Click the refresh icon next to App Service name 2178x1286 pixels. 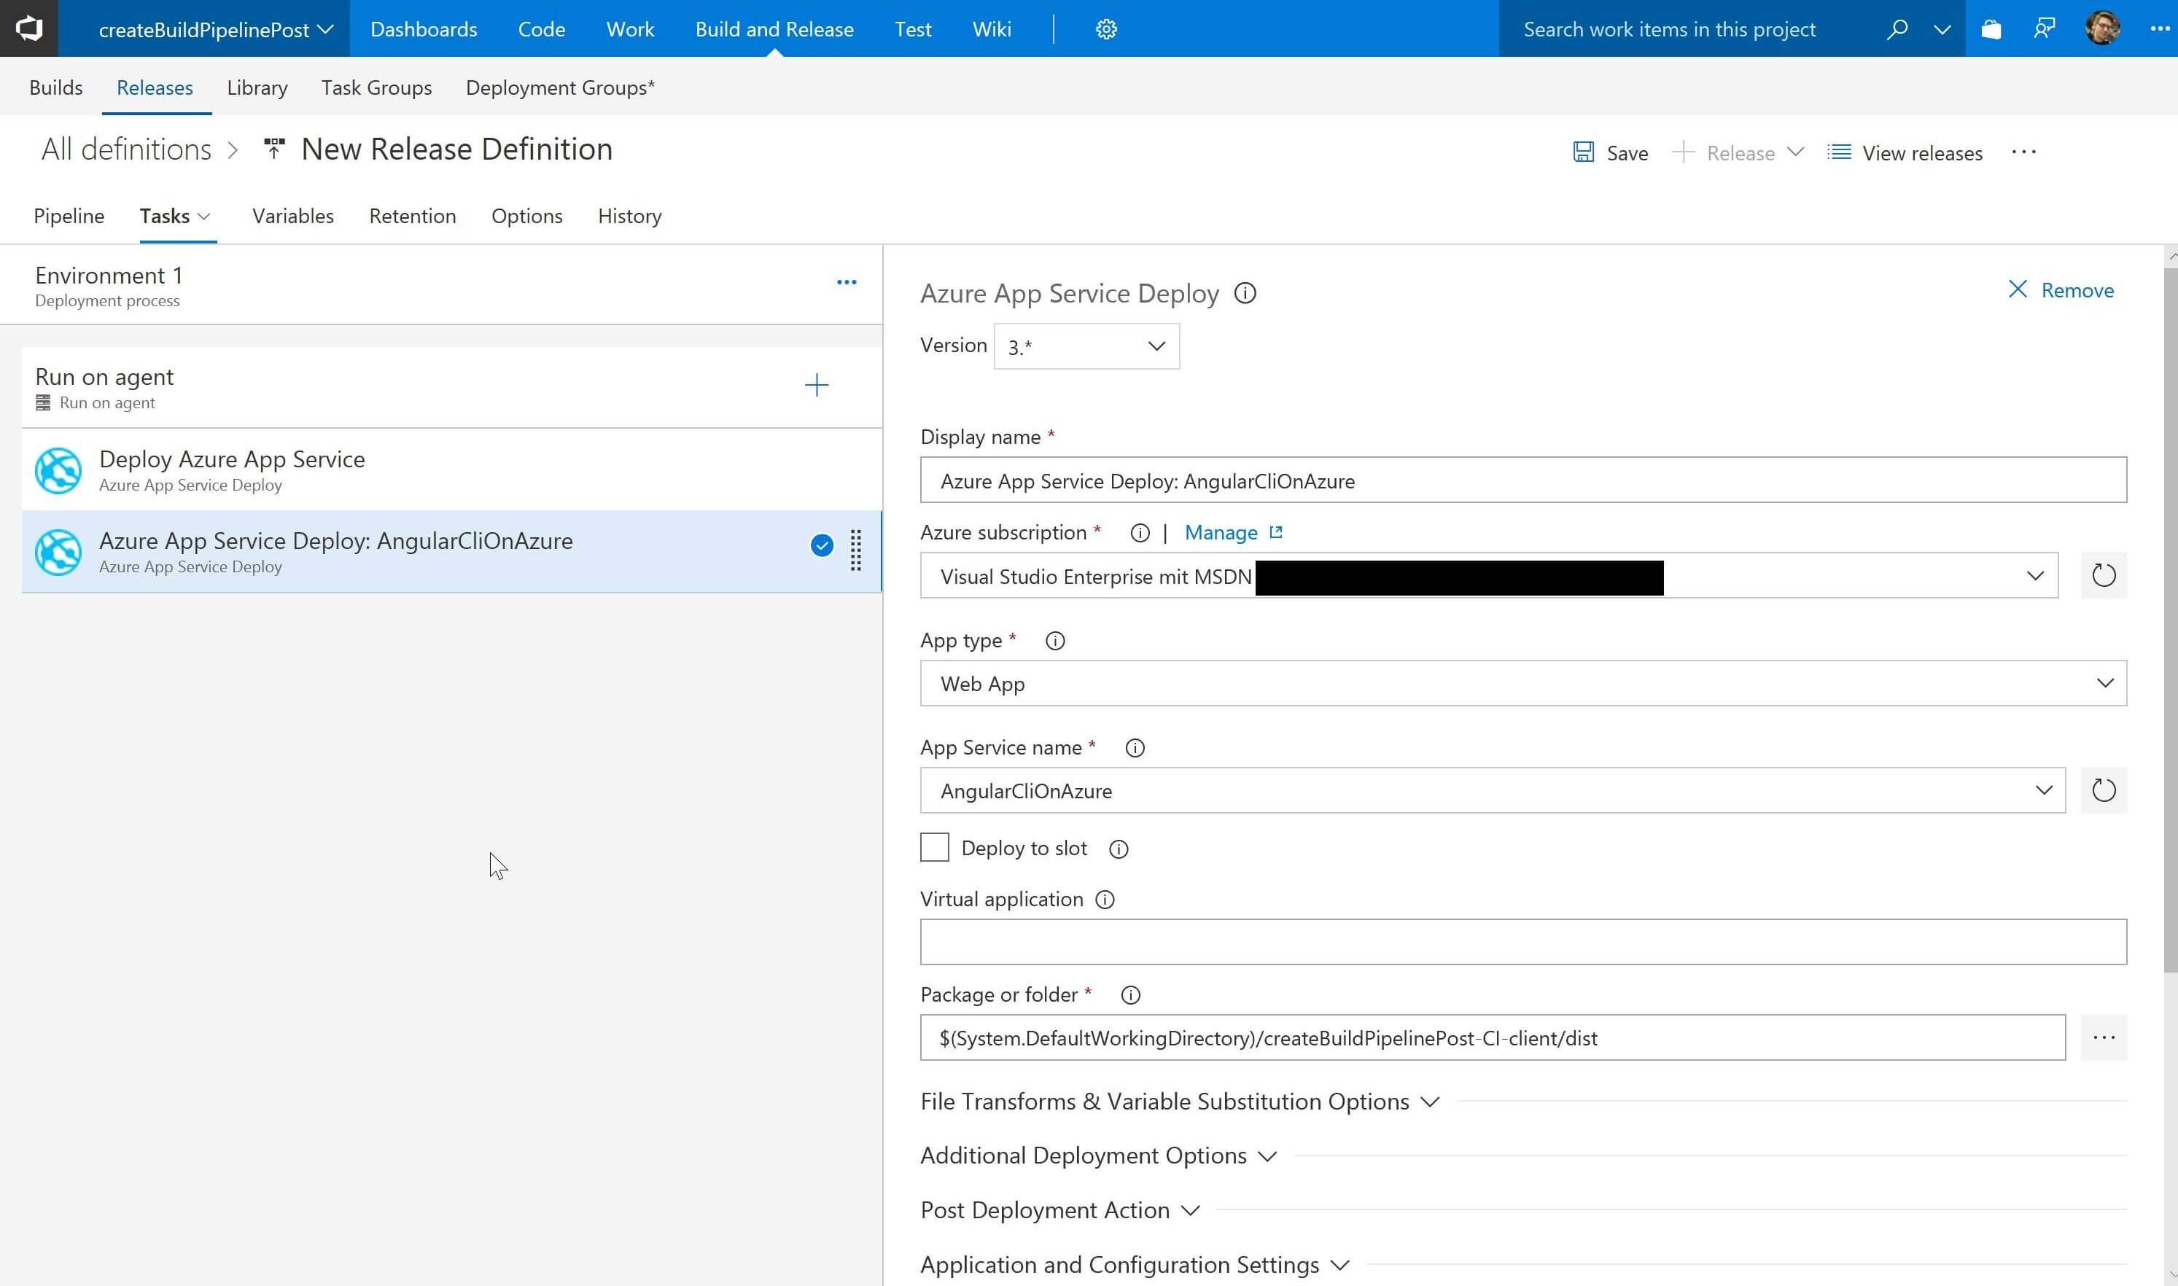click(x=2104, y=790)
